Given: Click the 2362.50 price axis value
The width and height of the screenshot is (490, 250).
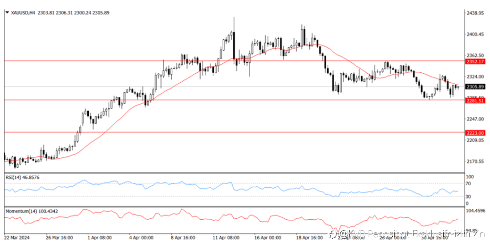Looking at the screenshot, I should point(475,55).
